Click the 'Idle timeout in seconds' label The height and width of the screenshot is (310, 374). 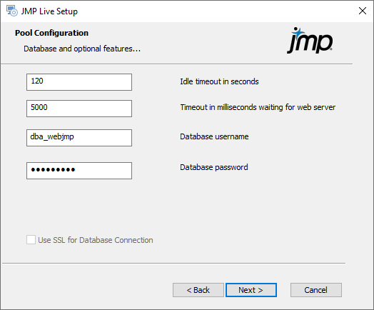pos(219,81)
